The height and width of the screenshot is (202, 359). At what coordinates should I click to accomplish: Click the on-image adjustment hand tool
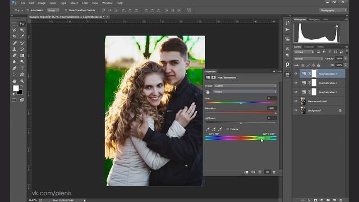pos(208,92)
